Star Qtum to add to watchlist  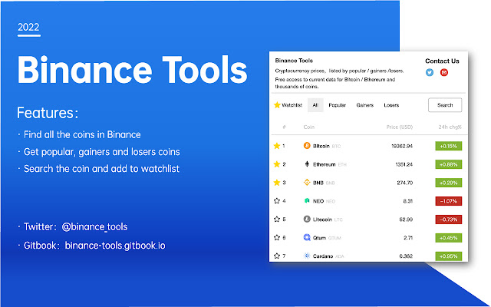(277, 237)
